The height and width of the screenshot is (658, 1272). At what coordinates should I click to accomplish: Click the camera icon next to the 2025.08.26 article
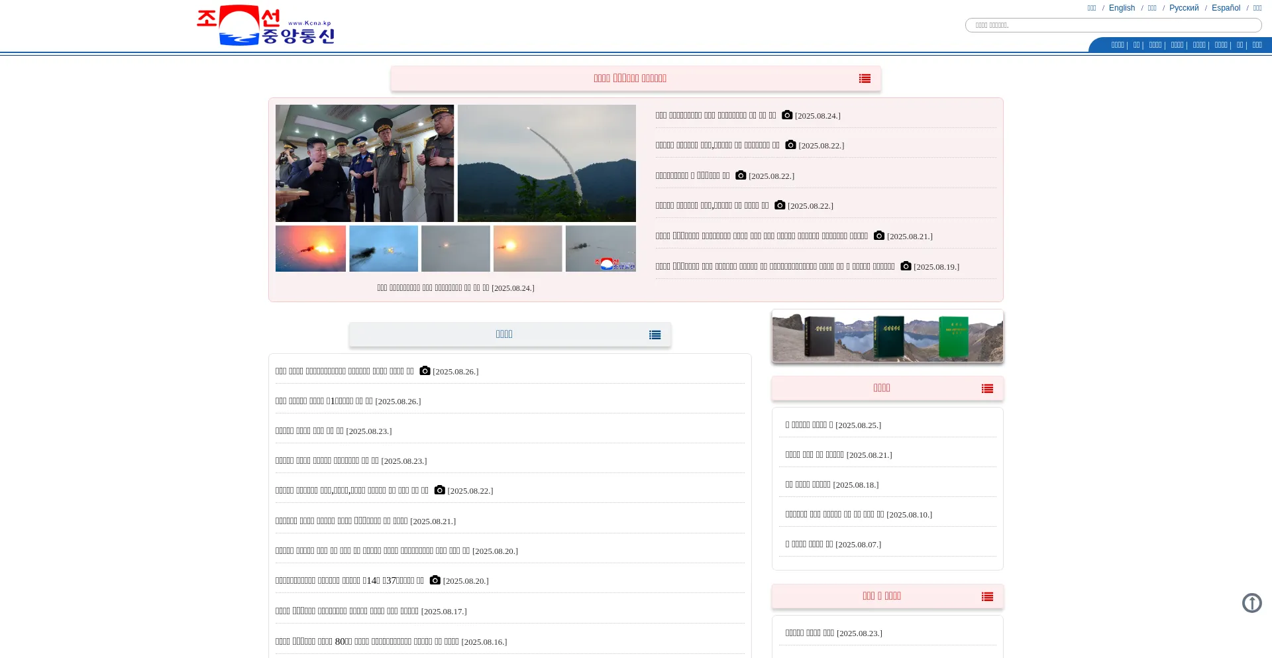(425, 370)
